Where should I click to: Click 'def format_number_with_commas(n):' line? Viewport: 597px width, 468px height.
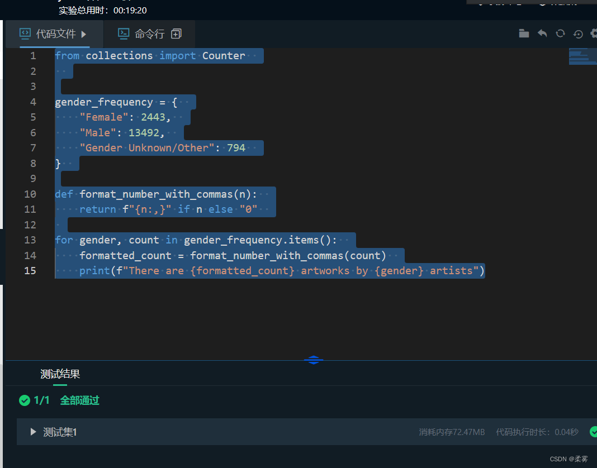(156, 194)
